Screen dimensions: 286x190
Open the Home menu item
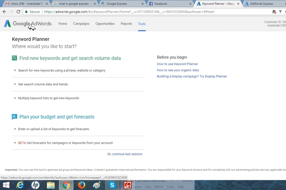pos(63,24)
